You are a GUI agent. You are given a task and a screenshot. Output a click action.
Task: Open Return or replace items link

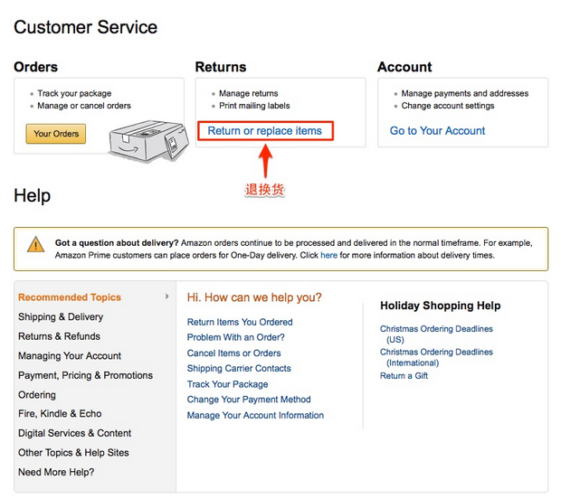pos(265,131)
